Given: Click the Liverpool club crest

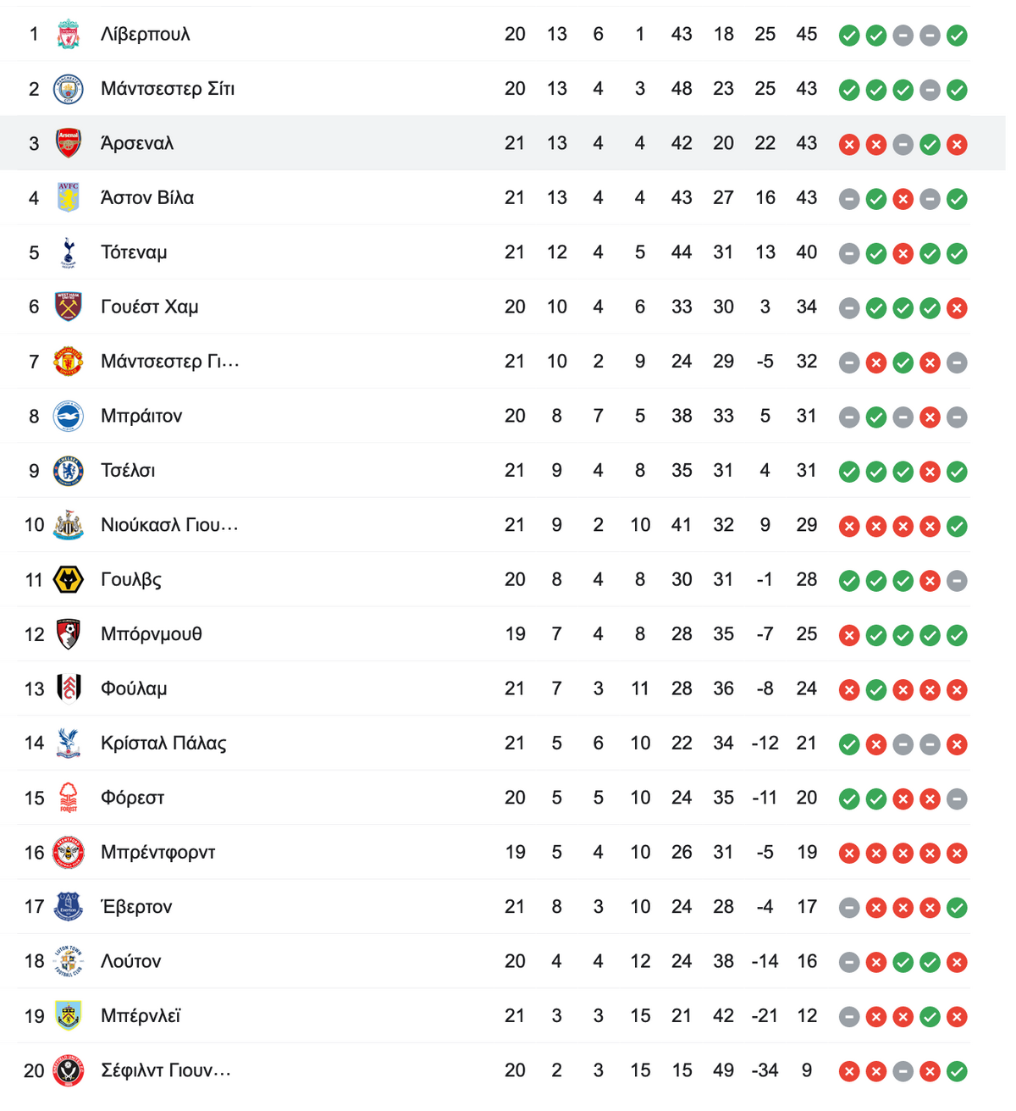Looking at the screenshot, I should (69, 35).
